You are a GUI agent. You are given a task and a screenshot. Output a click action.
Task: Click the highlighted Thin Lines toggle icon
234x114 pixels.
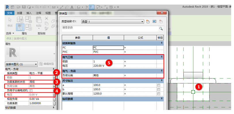click(x=92, y=7)
